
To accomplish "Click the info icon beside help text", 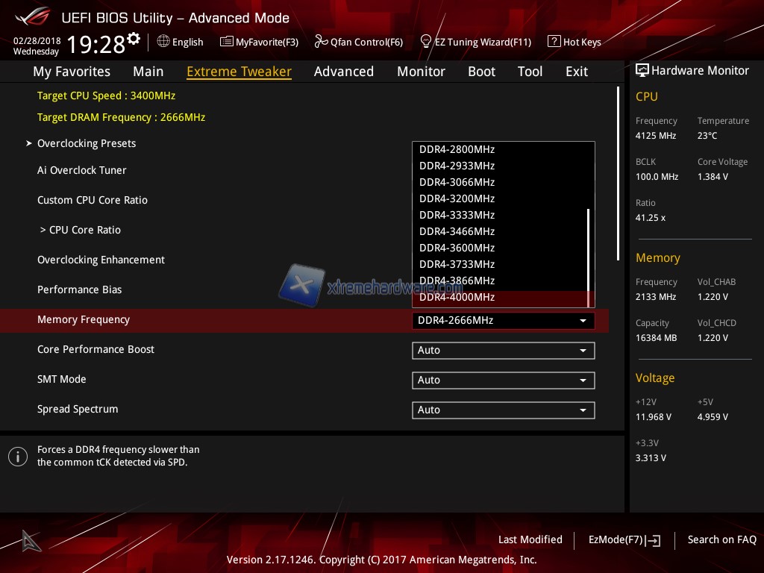I will [x=18, y=456].
